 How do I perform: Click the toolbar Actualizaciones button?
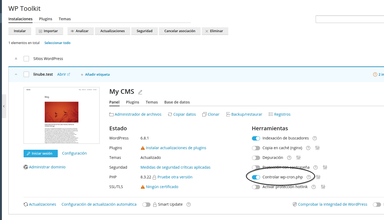coord(113,31)
